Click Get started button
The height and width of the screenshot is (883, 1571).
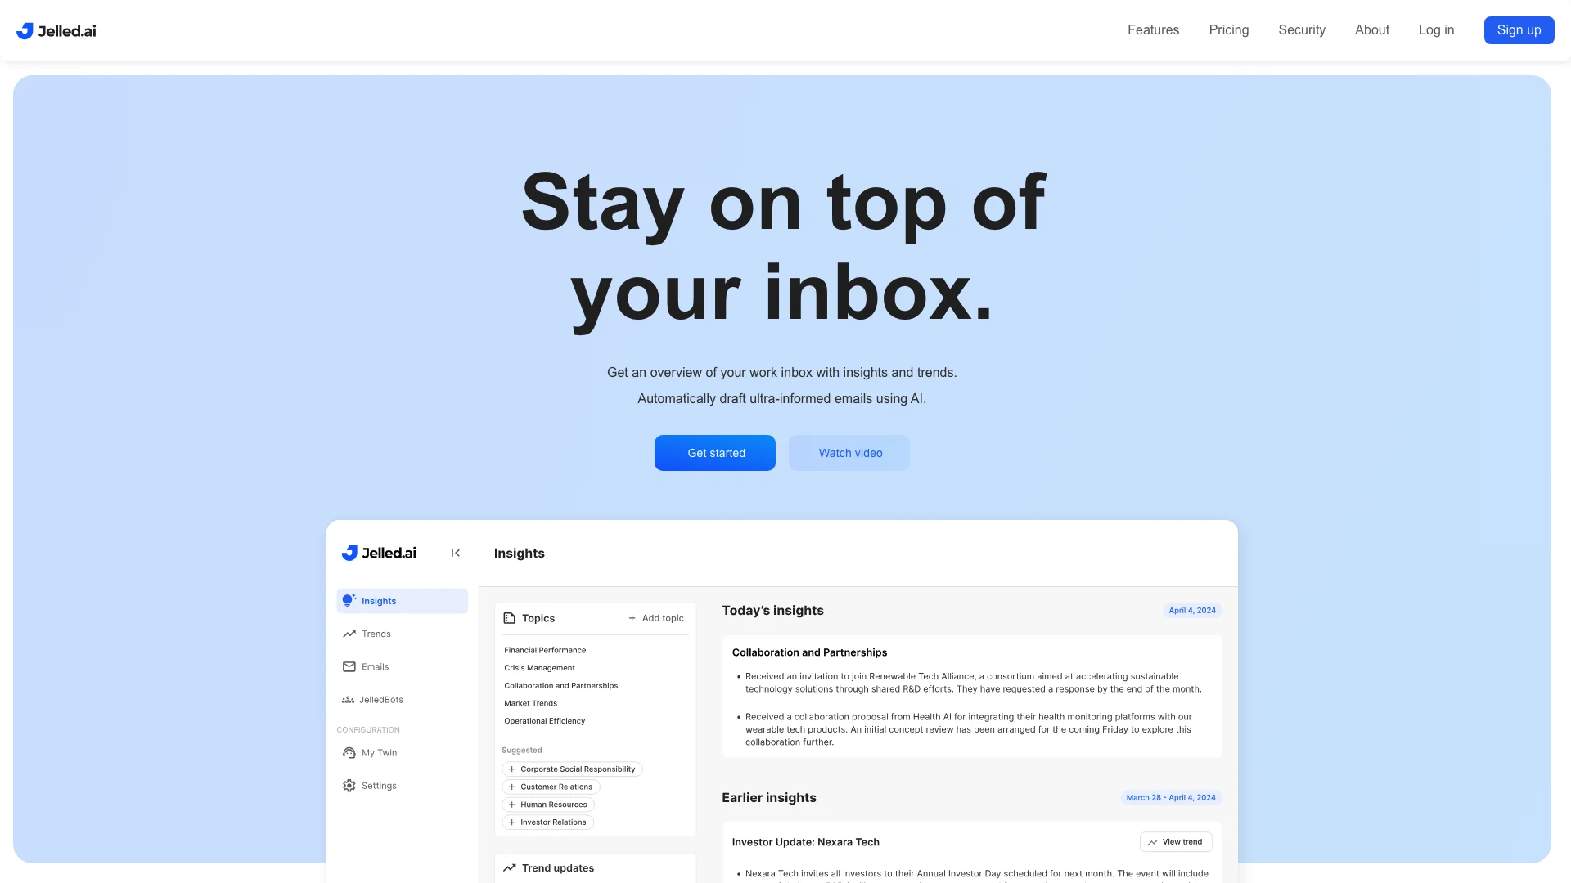[x=715, y=452]
